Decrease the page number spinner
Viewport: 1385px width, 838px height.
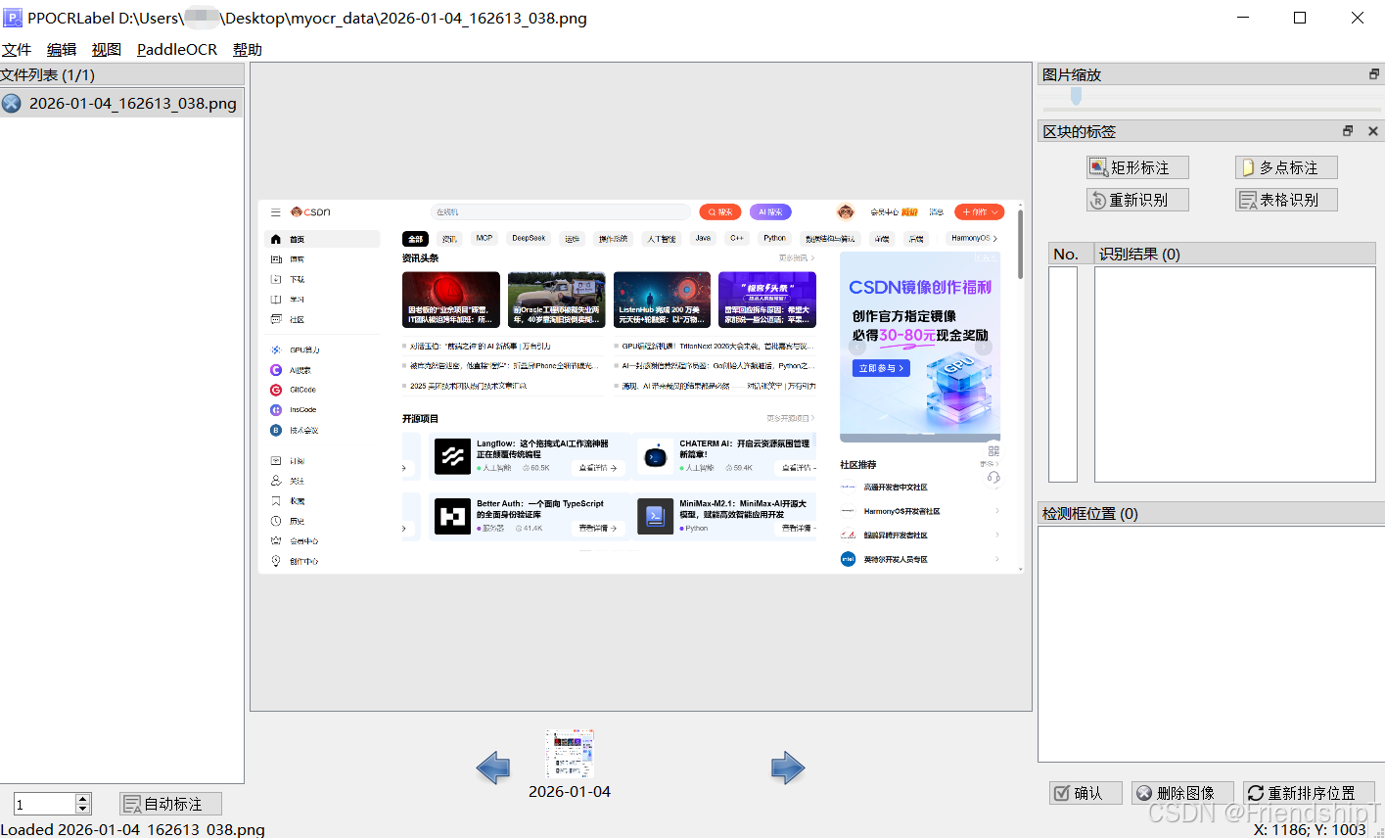coord(83,810)
